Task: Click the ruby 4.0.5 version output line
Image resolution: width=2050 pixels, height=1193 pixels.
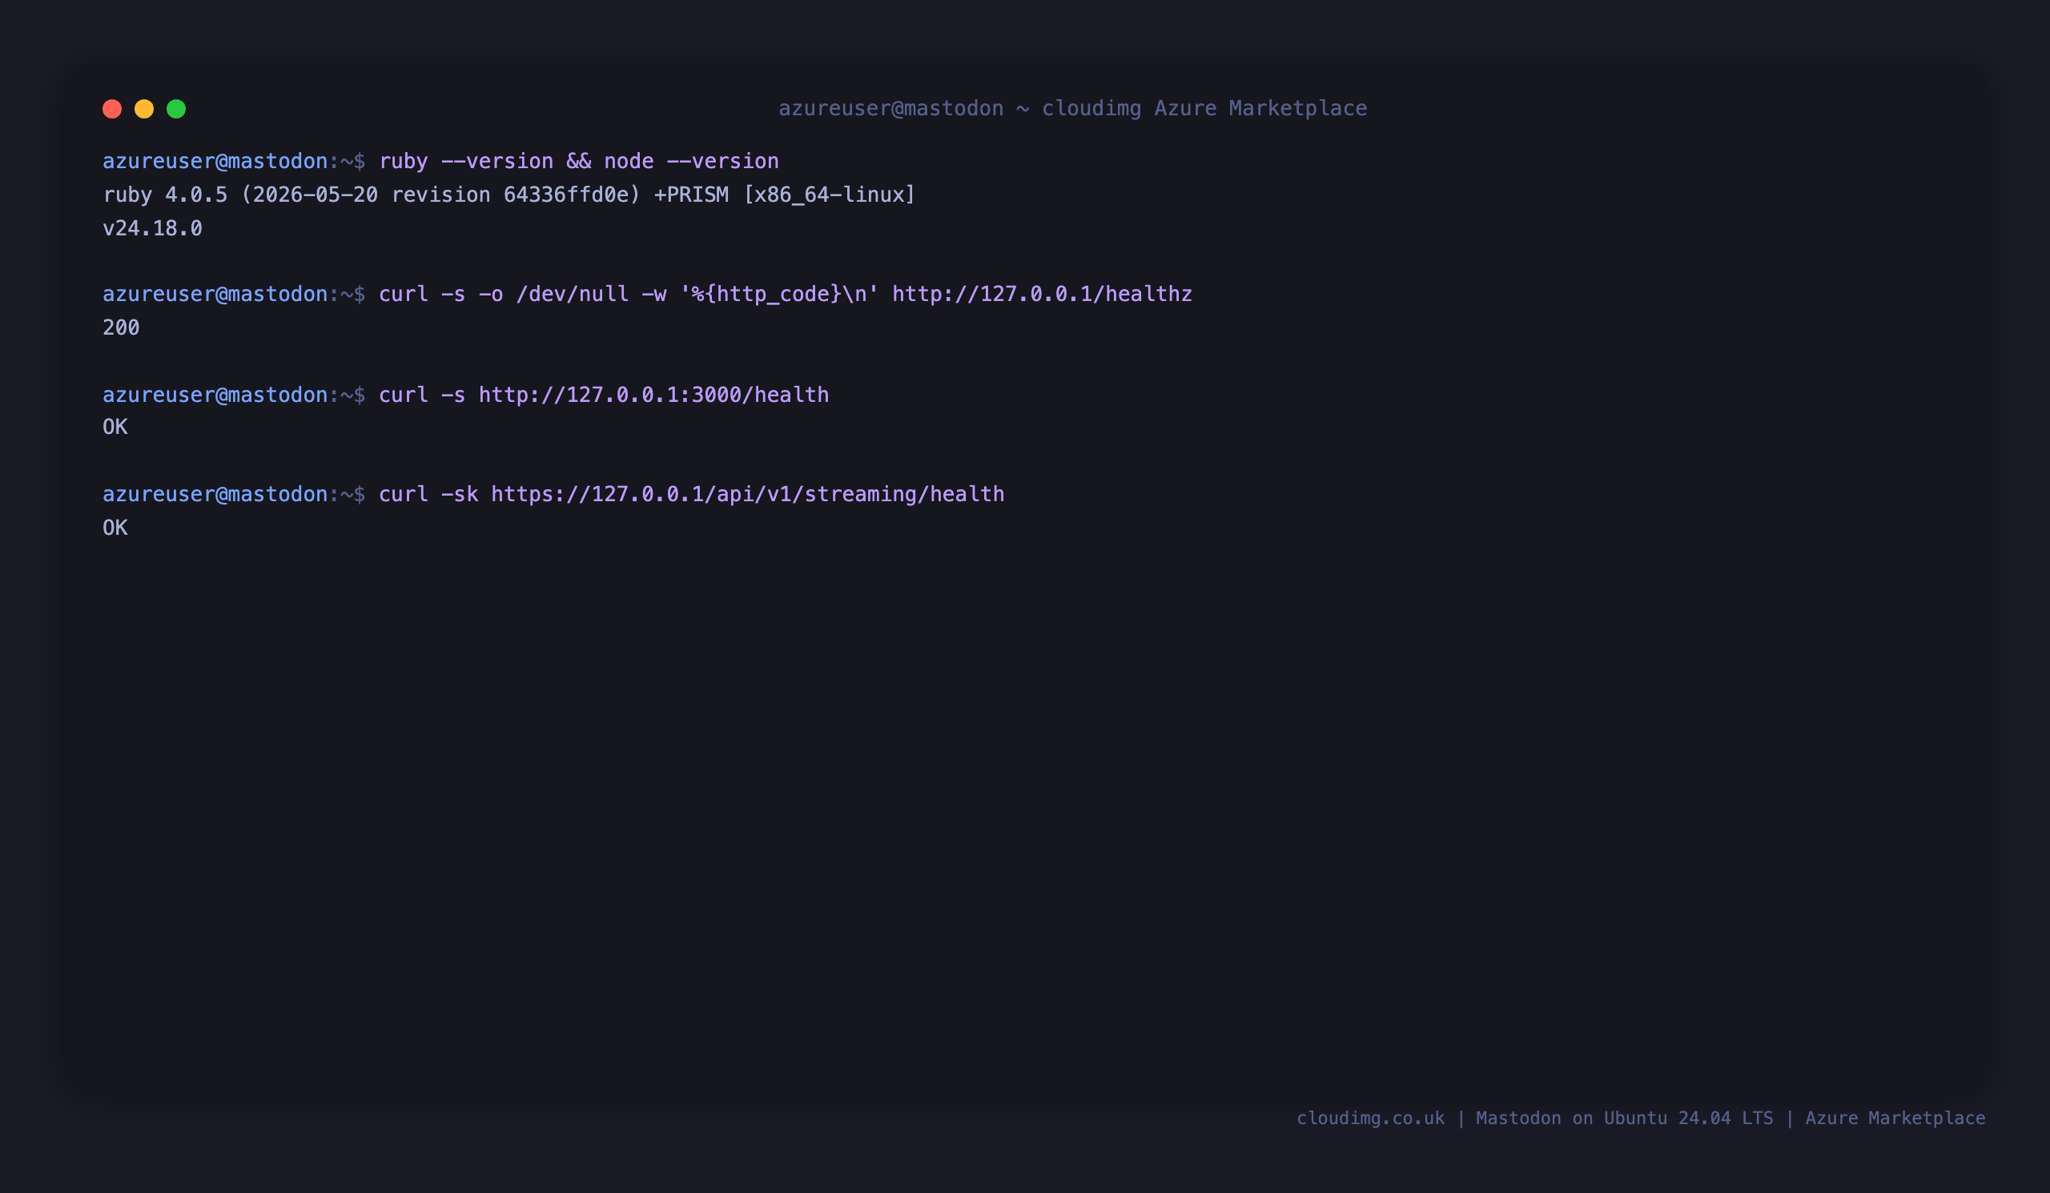Action: point(508,195)
